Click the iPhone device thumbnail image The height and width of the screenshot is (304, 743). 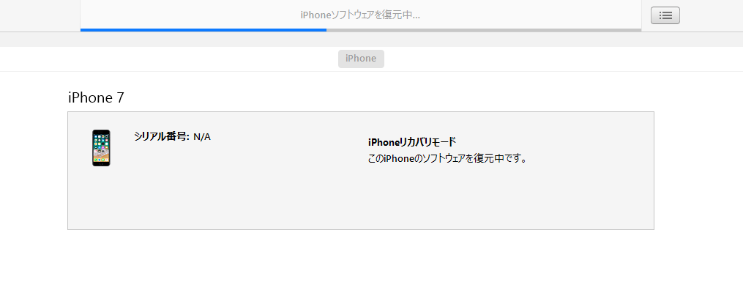(101, 148)
